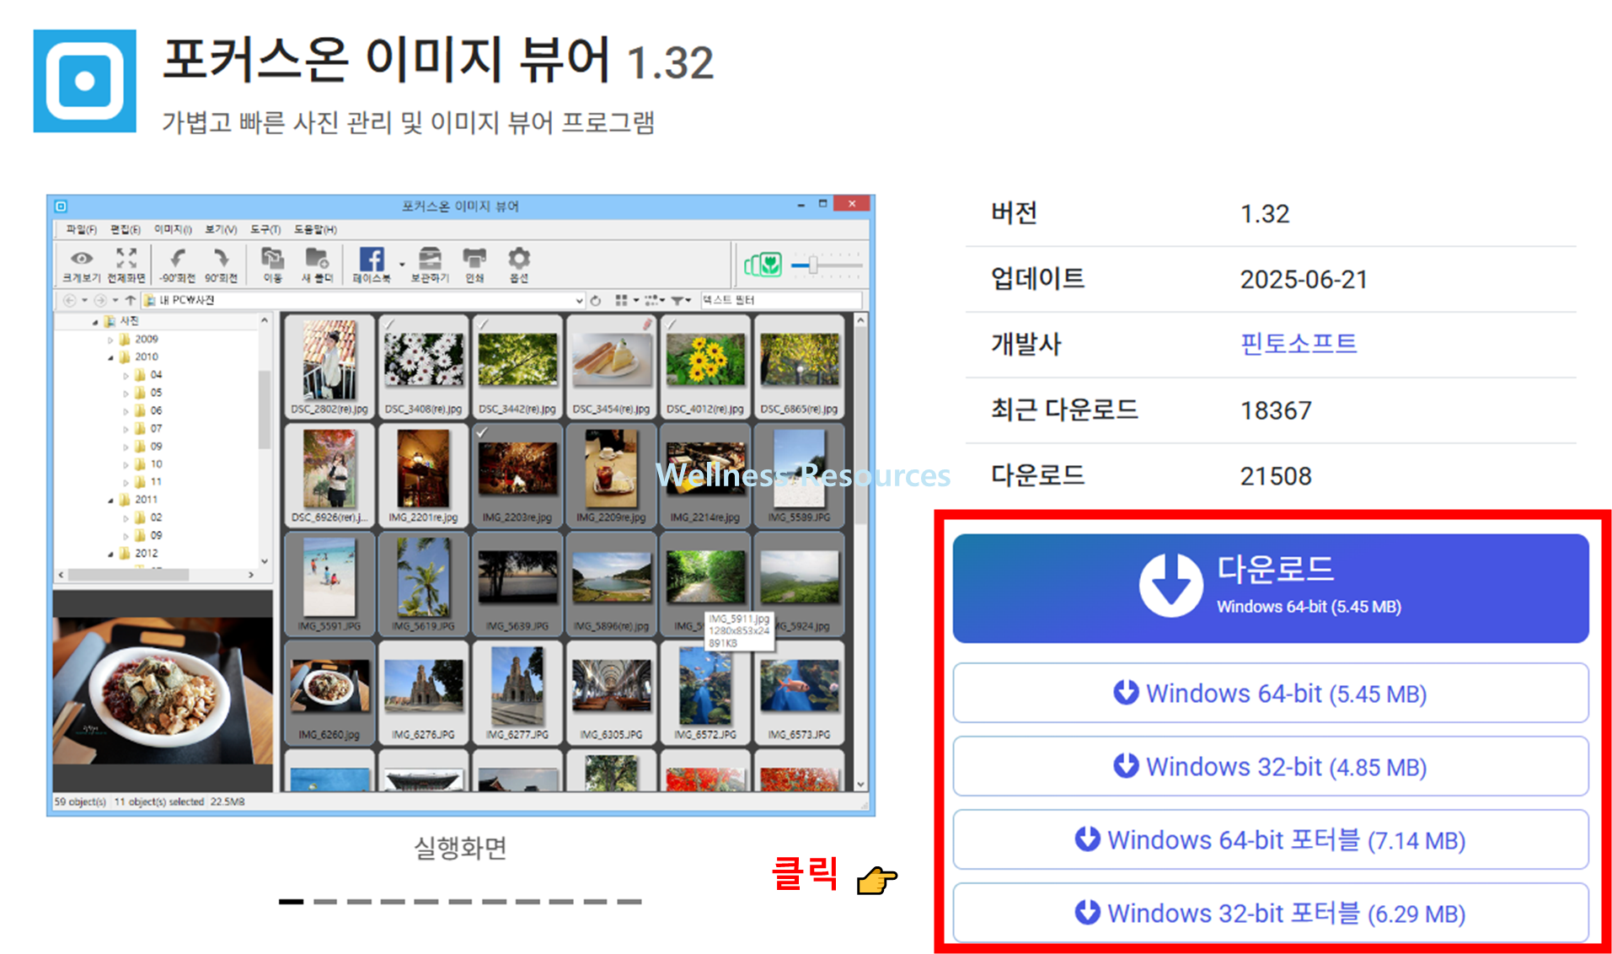The width and height of the screenshot is (1612, 954).
Task: Select the IMG_5591.JPG beach thumbnail
Action: 329,584
